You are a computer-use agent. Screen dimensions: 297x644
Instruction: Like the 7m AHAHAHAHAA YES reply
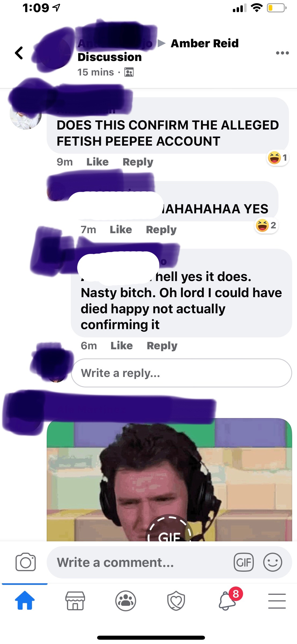point(121,230)
